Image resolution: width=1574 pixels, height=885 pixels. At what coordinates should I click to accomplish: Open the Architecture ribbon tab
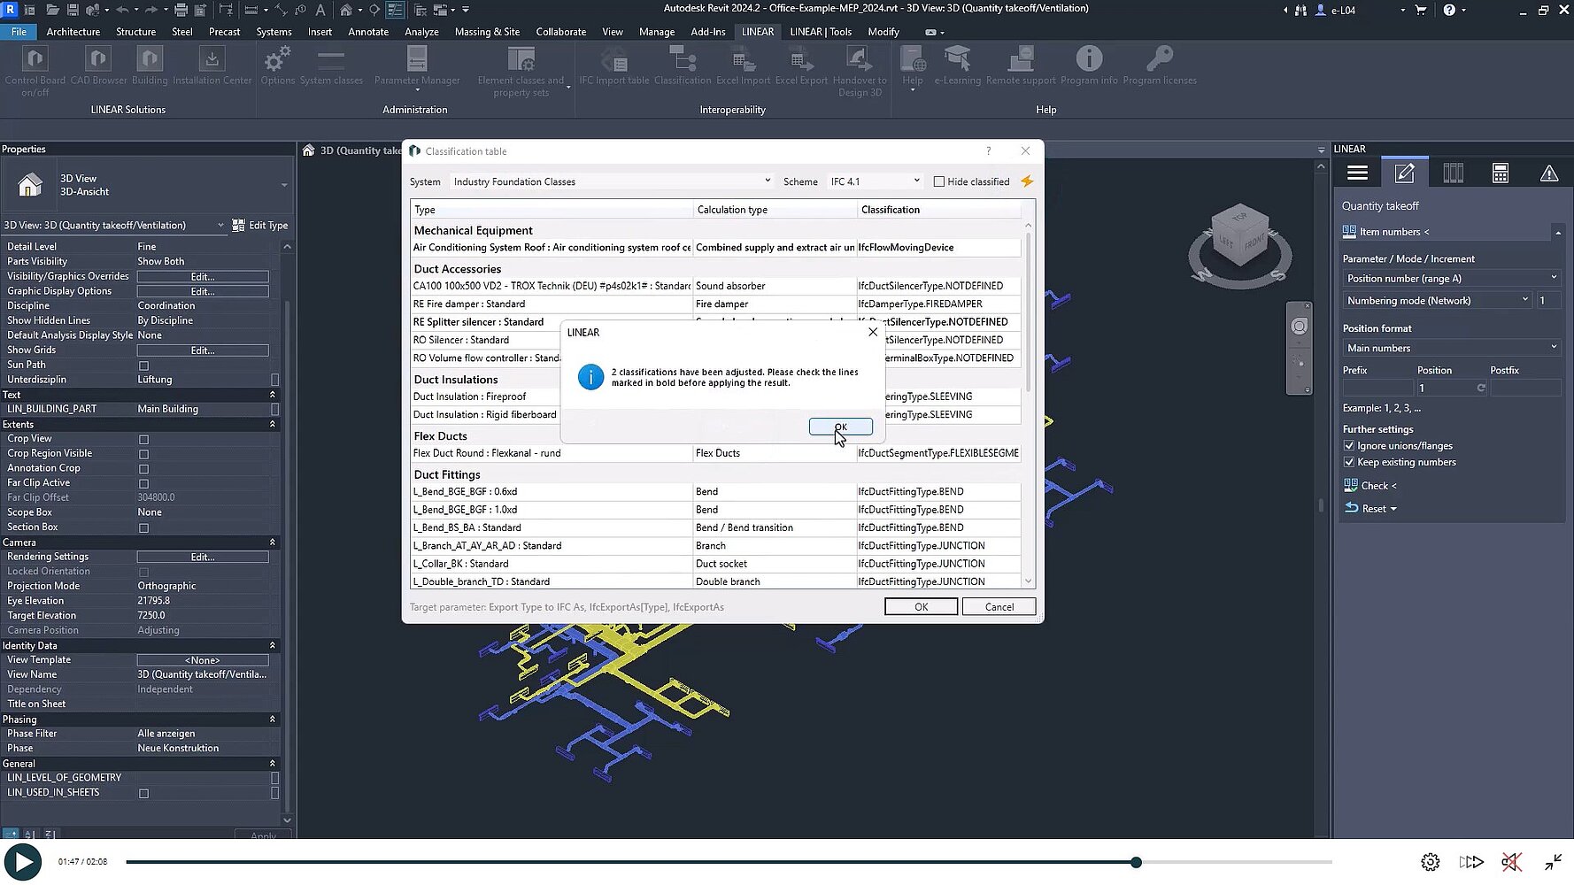[x=73, y=31]
